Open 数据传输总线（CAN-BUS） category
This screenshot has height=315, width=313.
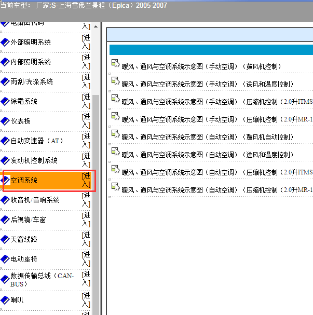pos(42,280)
